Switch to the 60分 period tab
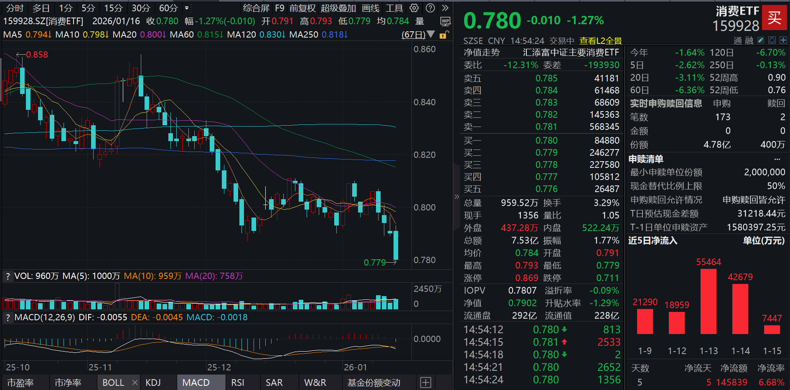This screenshot has width=790, height=390. [x=168, y=8]
